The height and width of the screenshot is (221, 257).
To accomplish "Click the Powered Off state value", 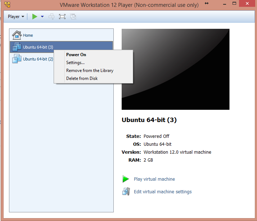I will (156, 136).
